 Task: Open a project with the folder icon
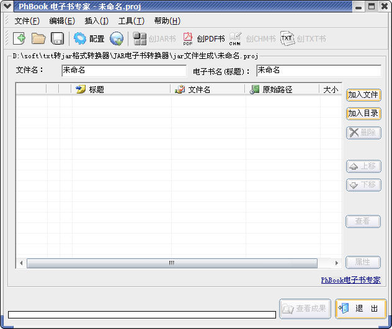click(x=38, y=38)
